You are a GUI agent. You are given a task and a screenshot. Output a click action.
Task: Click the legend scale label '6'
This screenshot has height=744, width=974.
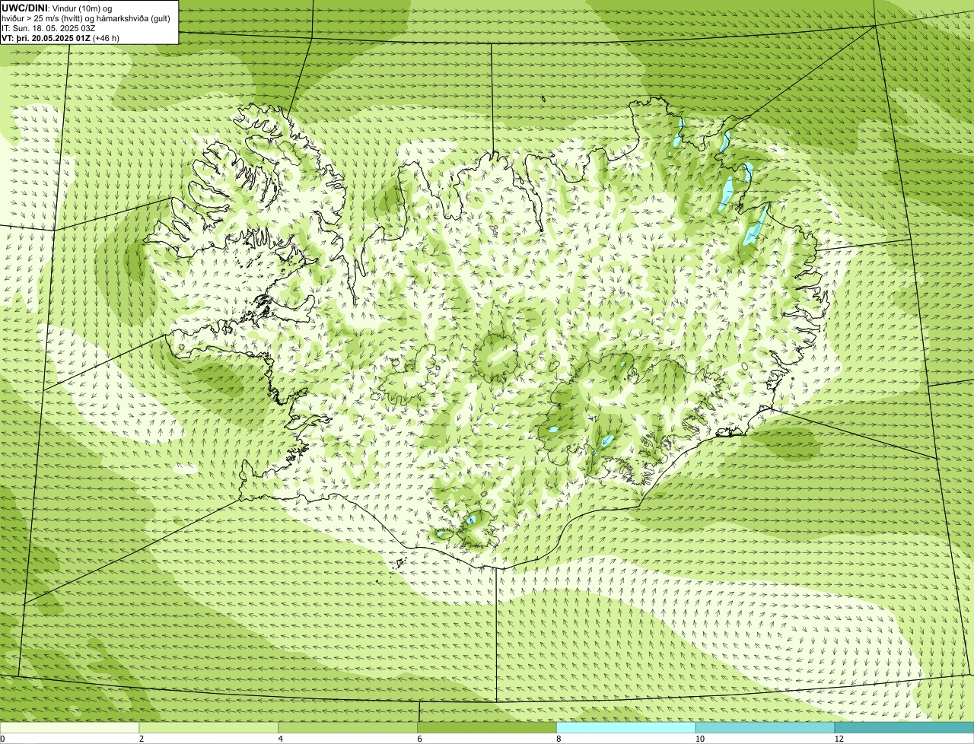pyautogui.click(x=419, y=739)
